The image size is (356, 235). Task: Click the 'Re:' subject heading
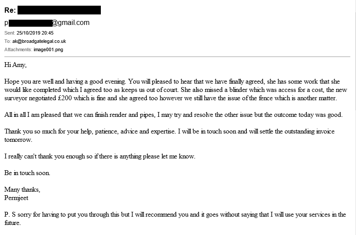[10, 10]
